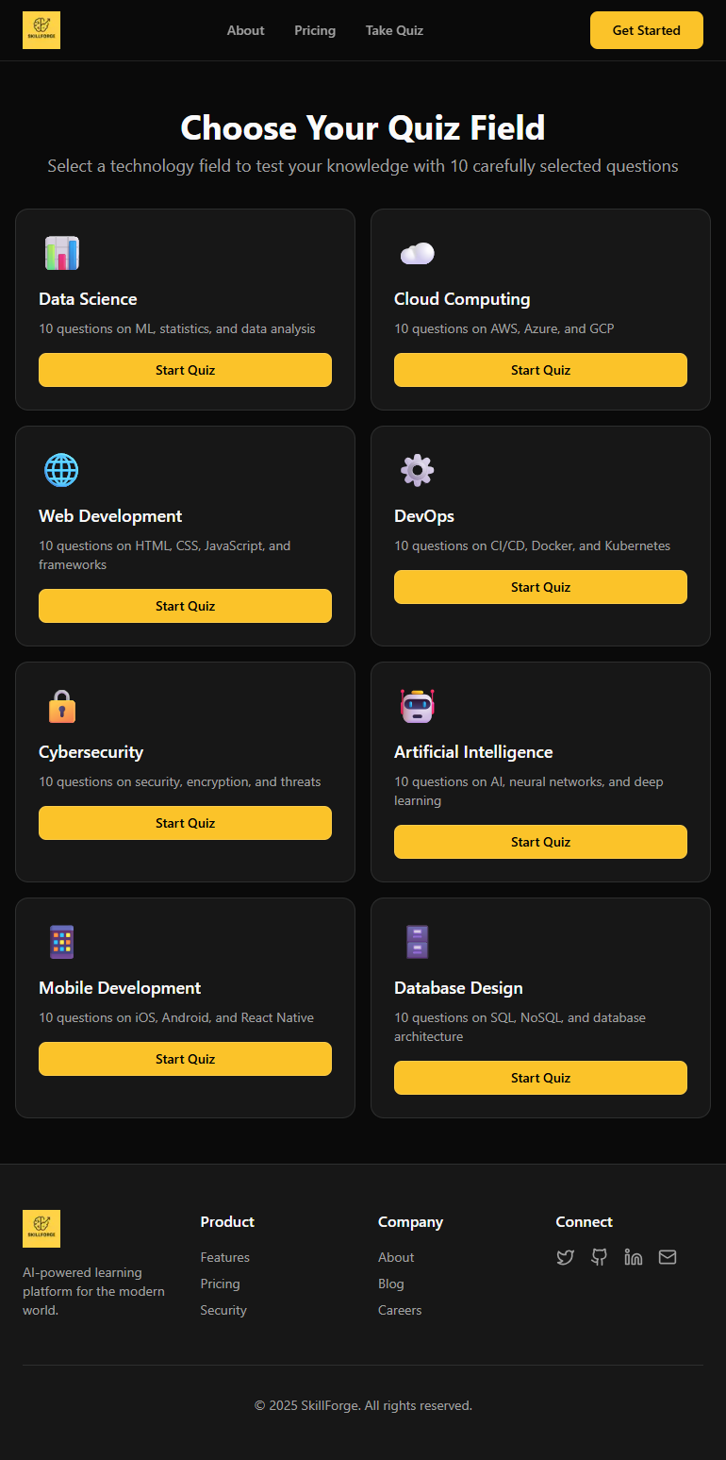Viewport: 726px width, 1460px height.
Task: Select the Web Development globe icon
Action: point(61,470)
